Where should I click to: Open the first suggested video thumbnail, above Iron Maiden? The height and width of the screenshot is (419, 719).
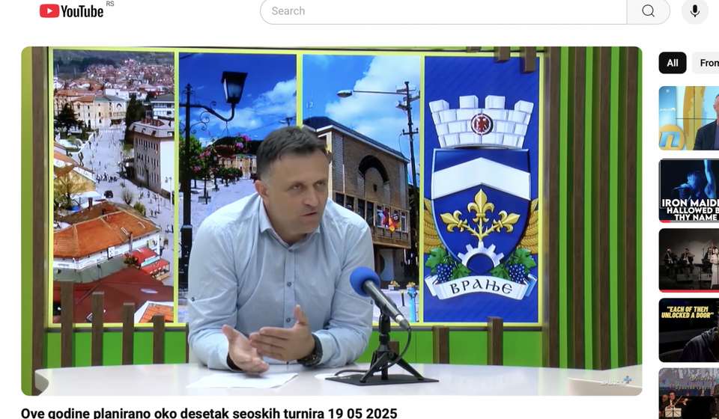689,118
